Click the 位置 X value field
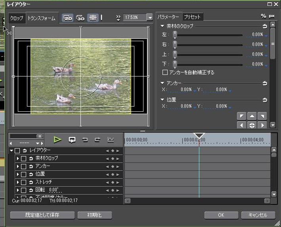The image size is (281, 227). (182, 106)
